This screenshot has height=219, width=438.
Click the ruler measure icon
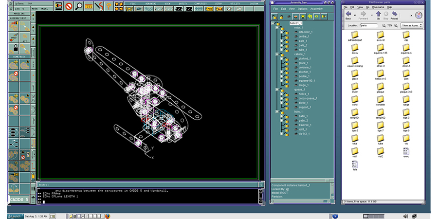point(90,6)
